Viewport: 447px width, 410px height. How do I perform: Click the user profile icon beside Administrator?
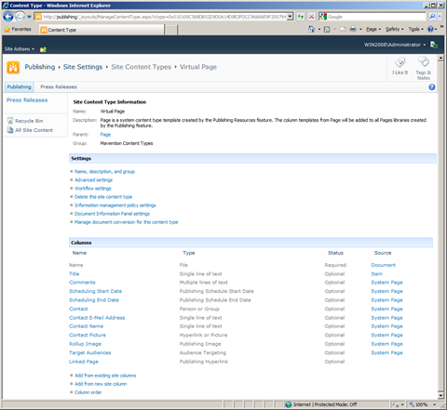(x=434, y=45)
